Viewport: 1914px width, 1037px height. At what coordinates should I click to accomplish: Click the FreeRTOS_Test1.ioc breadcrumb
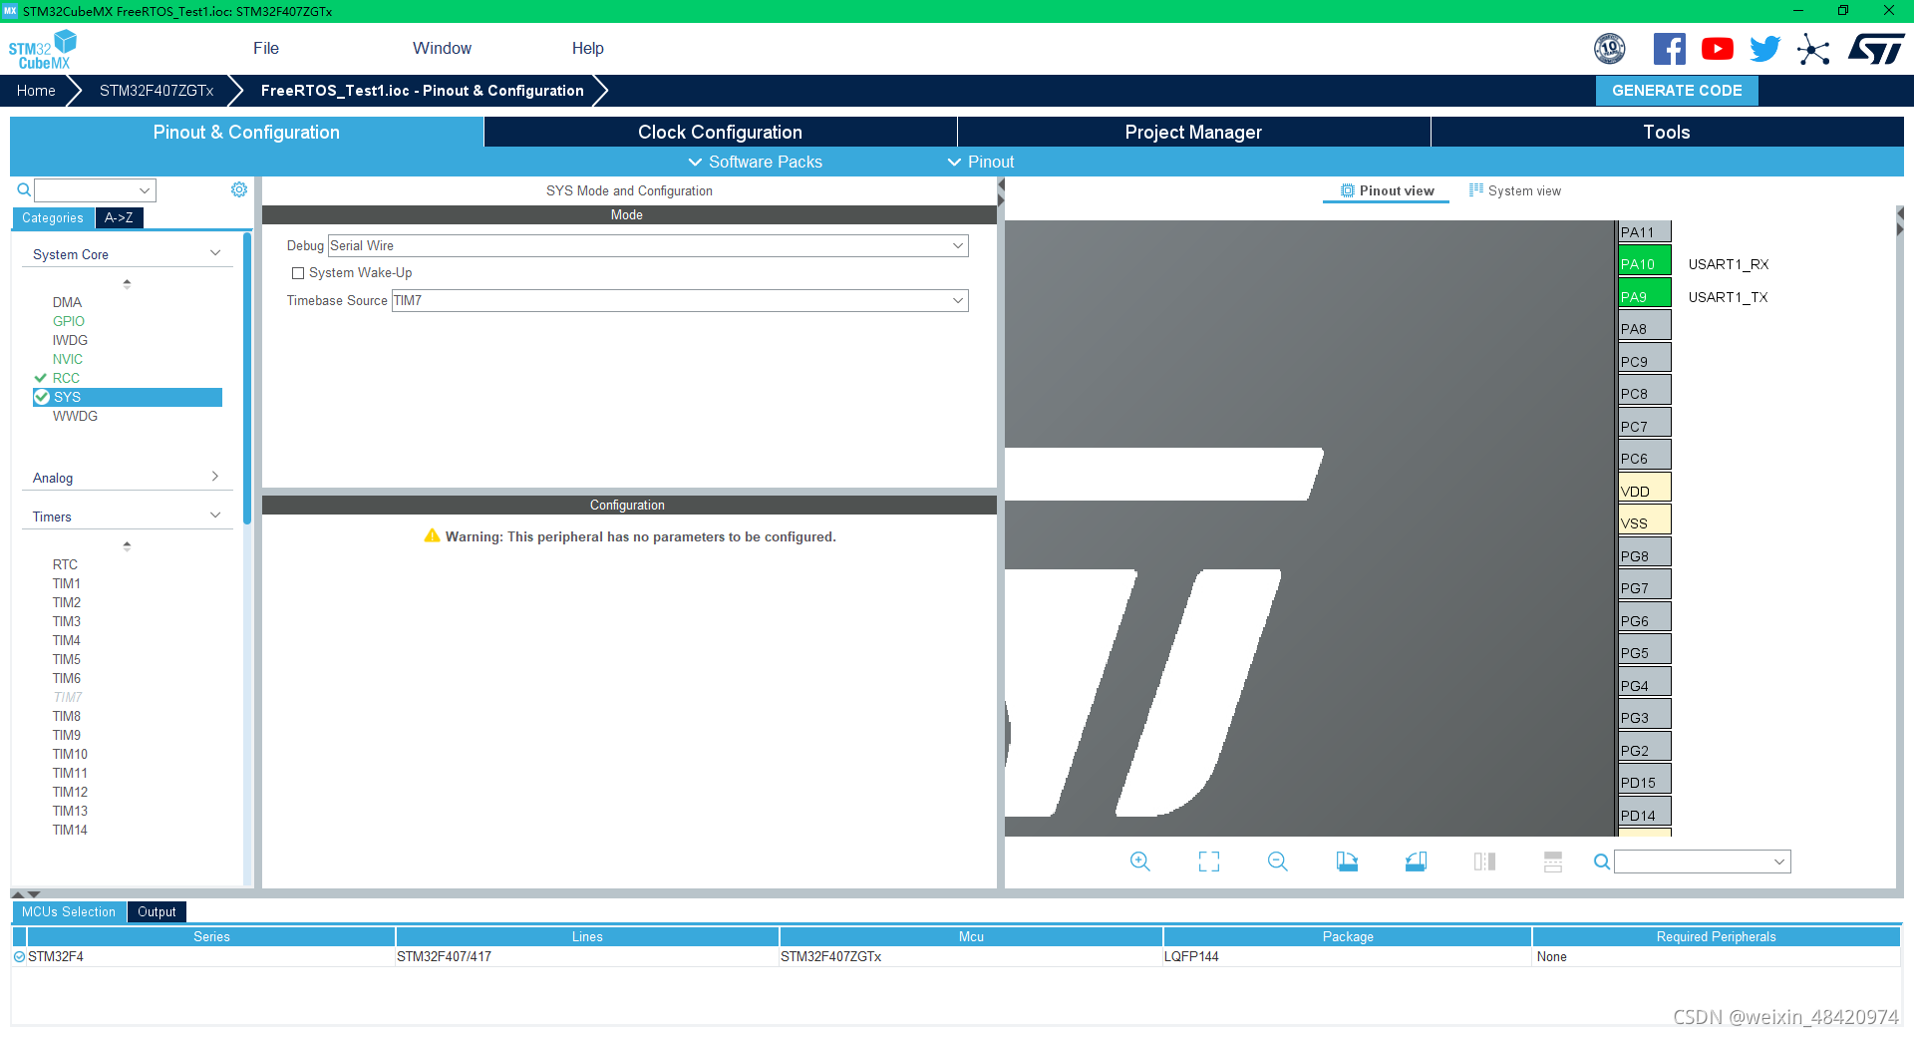coord(422,90)
